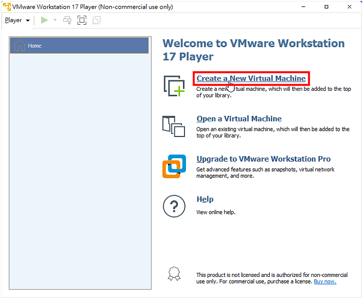Open the Help link

205,199
